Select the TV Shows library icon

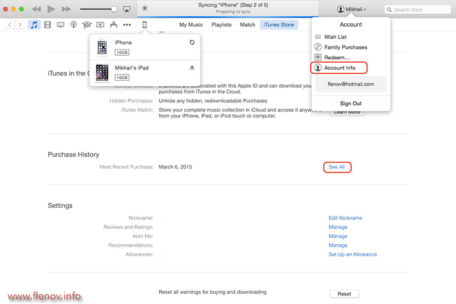point(60,24)
